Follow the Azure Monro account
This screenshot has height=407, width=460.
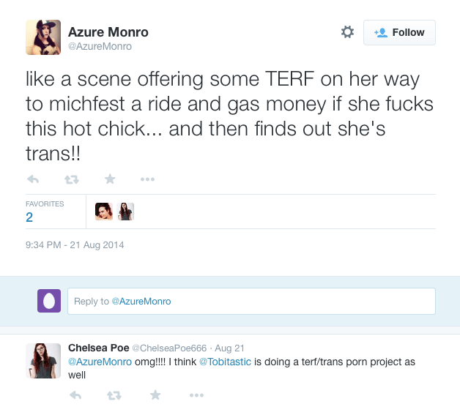click(x=399, y=32)
